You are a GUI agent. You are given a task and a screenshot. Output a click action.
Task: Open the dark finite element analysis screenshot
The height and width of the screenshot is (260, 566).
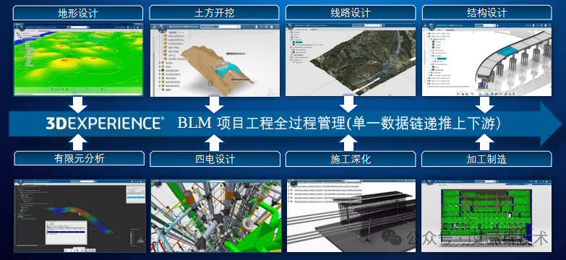coord(80,215)
